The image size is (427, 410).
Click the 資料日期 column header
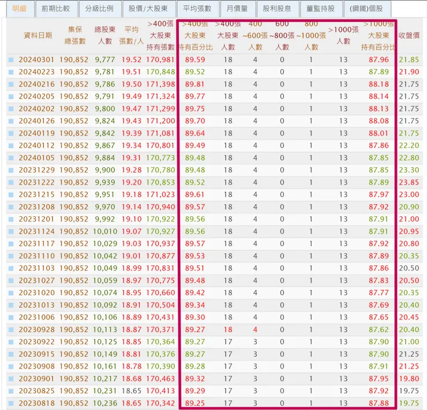pos(38,35)
